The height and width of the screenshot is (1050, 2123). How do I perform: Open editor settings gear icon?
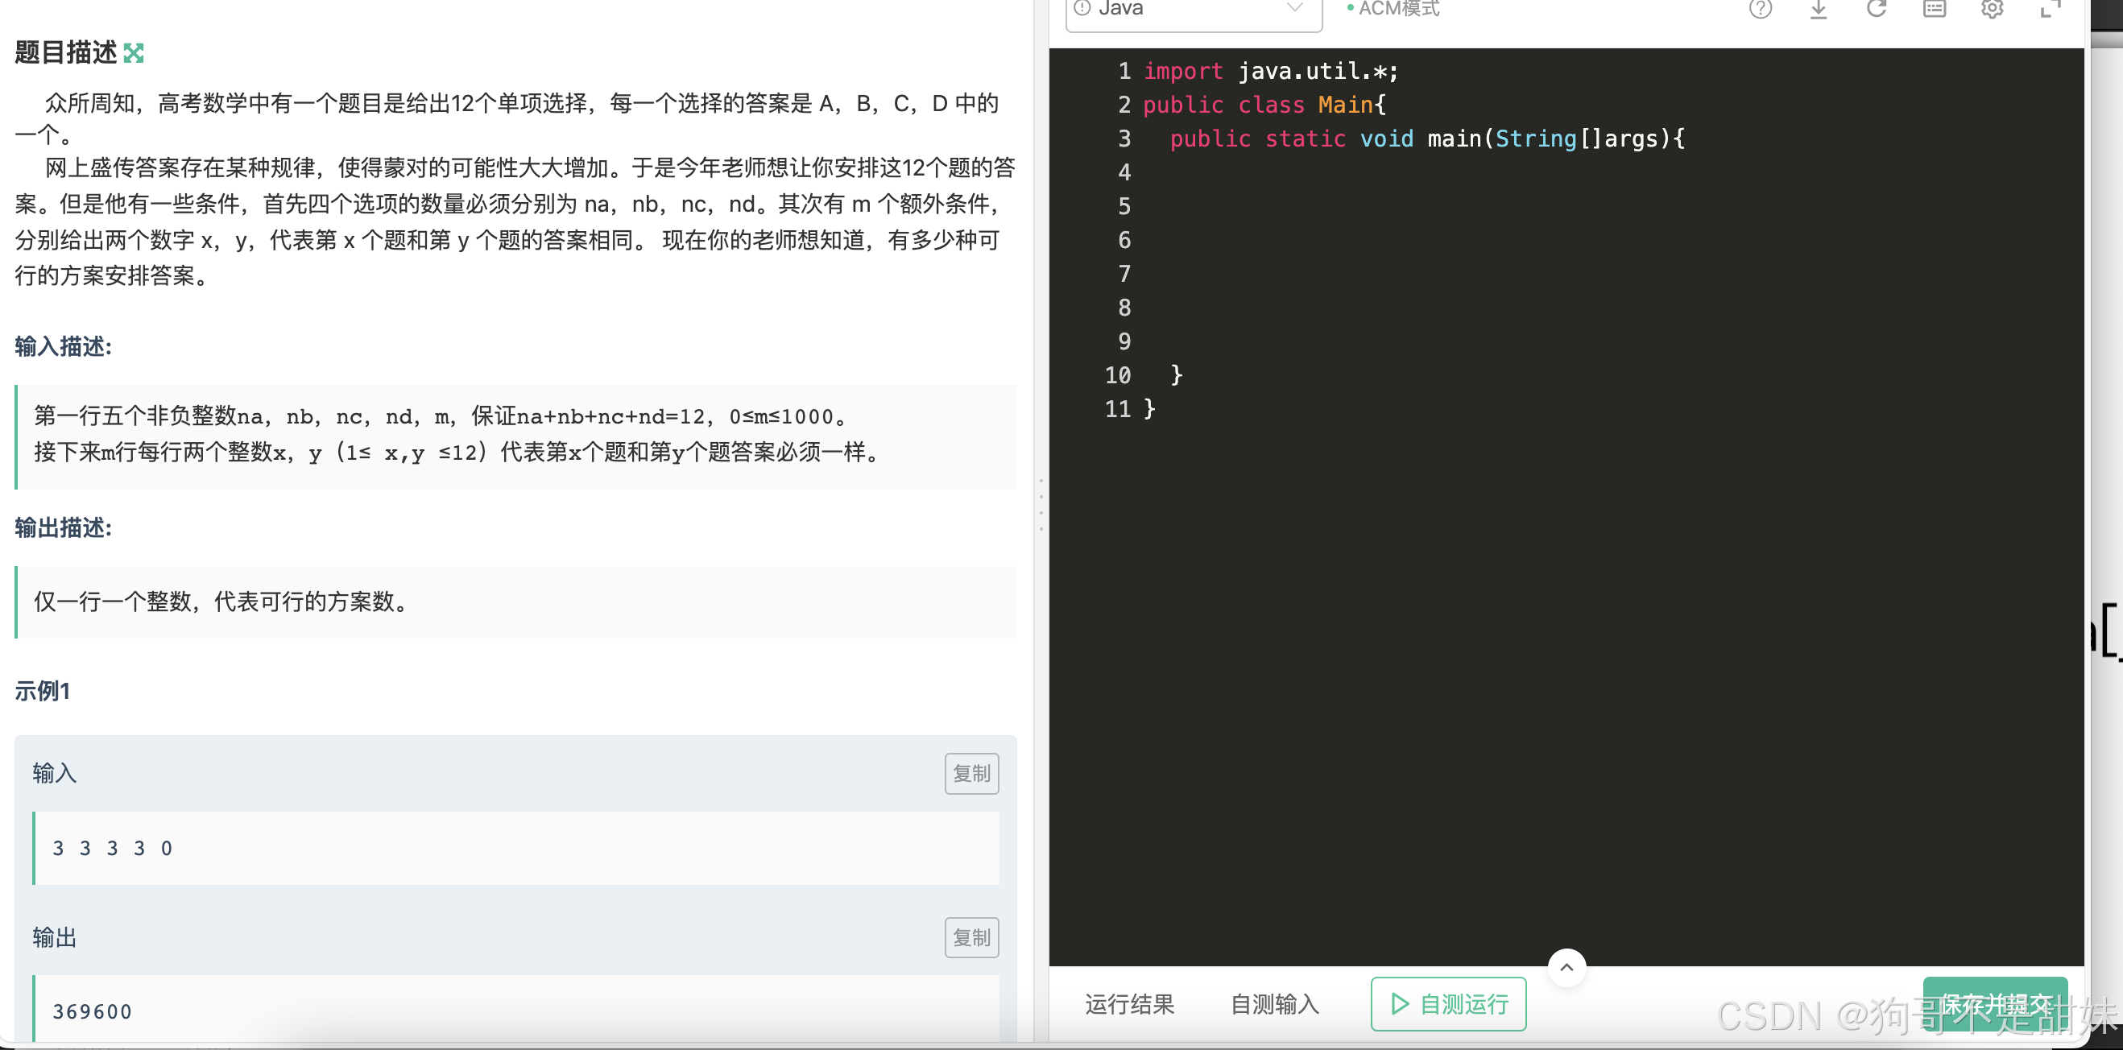point(1992,9)
